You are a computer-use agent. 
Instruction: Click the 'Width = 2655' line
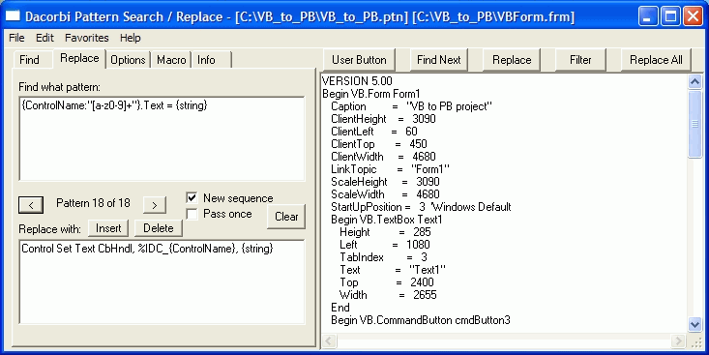pyautogui.click(x=388, y=295)
